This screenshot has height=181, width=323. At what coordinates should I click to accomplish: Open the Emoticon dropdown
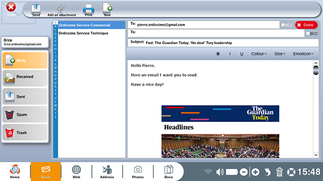[x=303, y=54]
